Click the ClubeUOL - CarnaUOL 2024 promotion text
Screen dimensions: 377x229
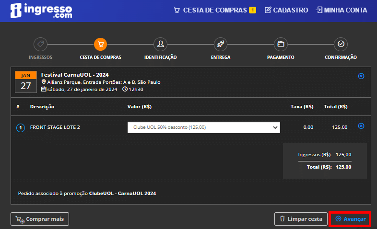click(x=122, y=194)
